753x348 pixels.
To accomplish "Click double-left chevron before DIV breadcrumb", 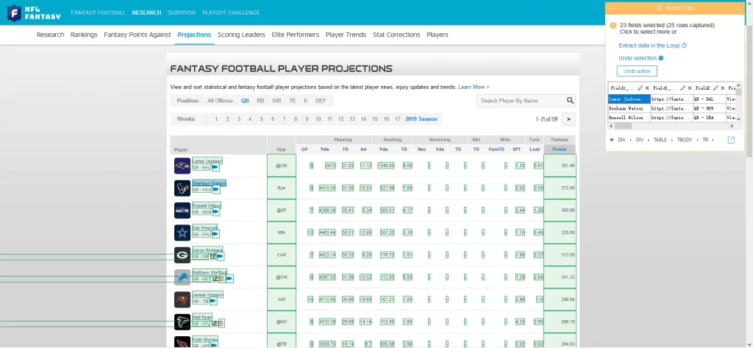I will (x=612, y=140).
